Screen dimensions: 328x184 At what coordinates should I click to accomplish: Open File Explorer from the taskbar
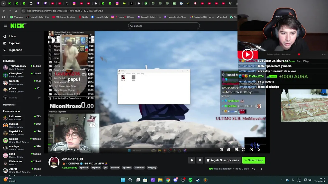pyautogui.click(x=160, y=180)
